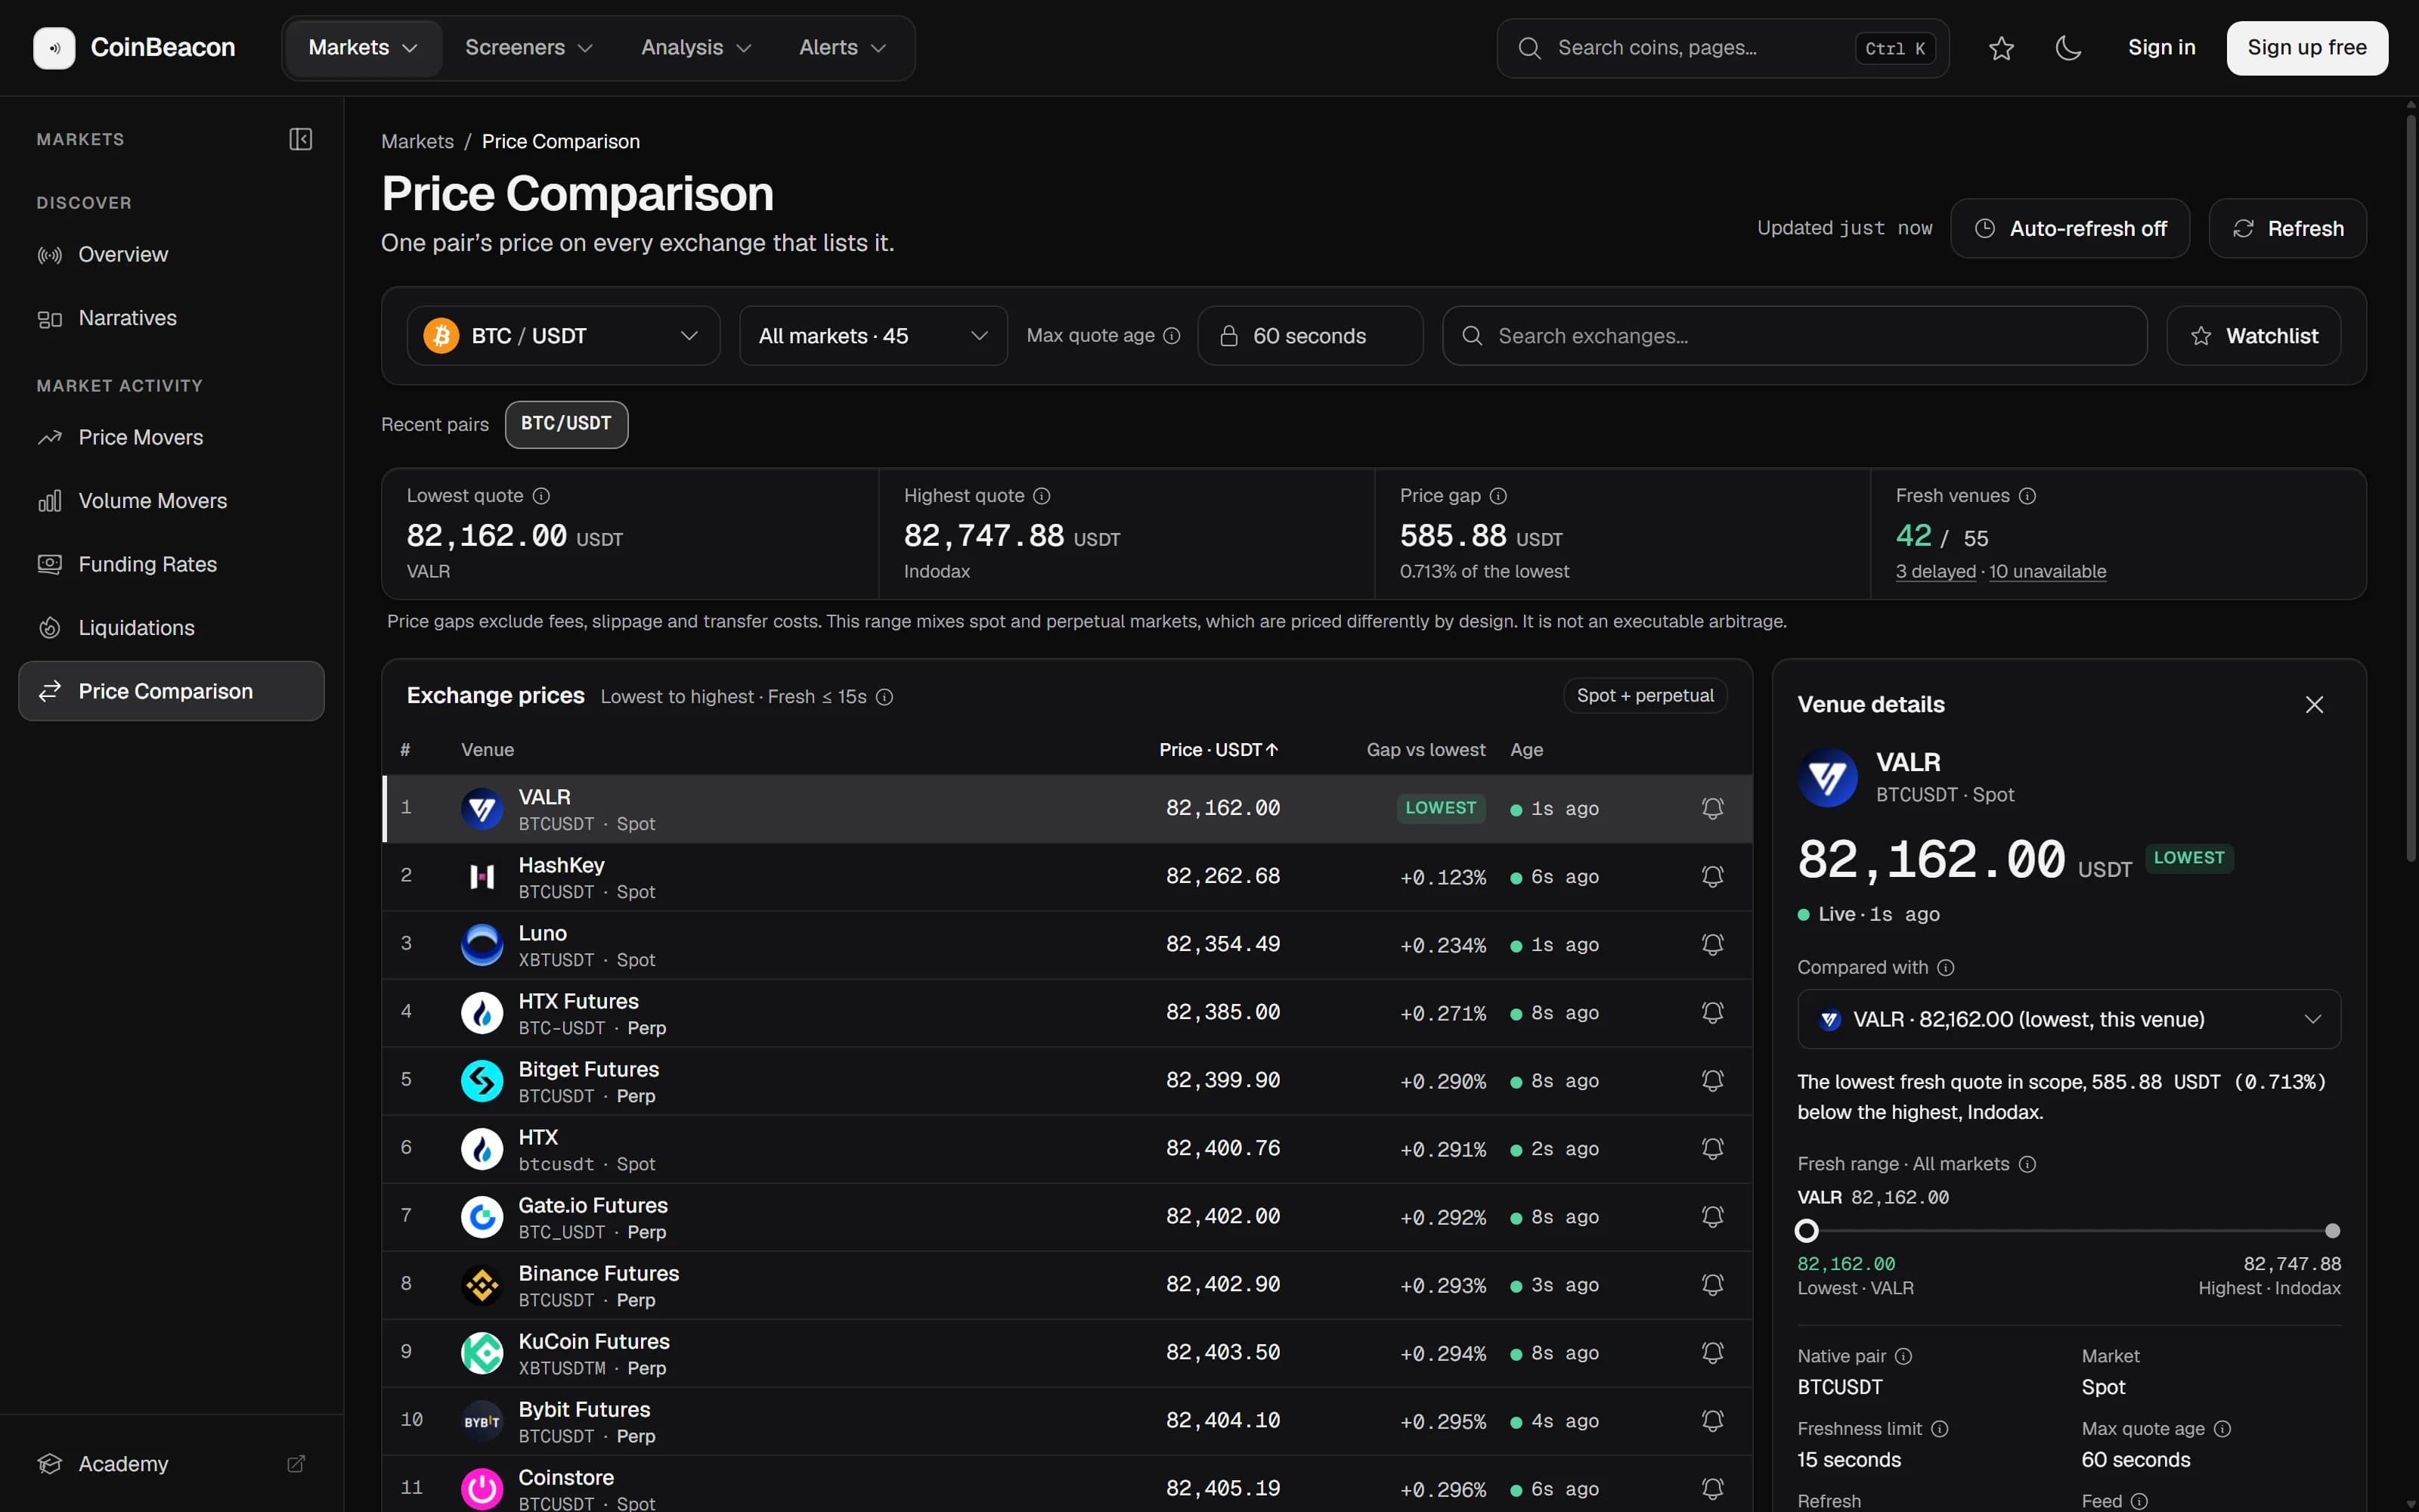2419x1512 pixels.
Task: Expand the Analysis top menu
Action: click(695, 48)
